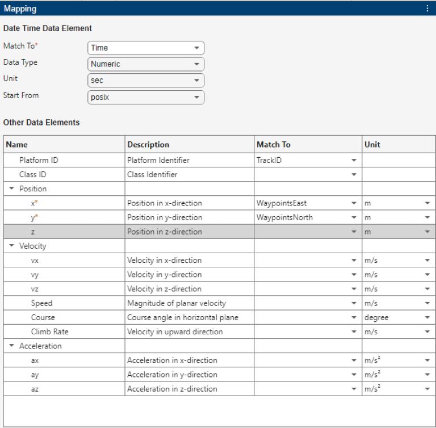Click the Name column header
Image resolution: width=436 pixels, height=428 pixels.
16,144
